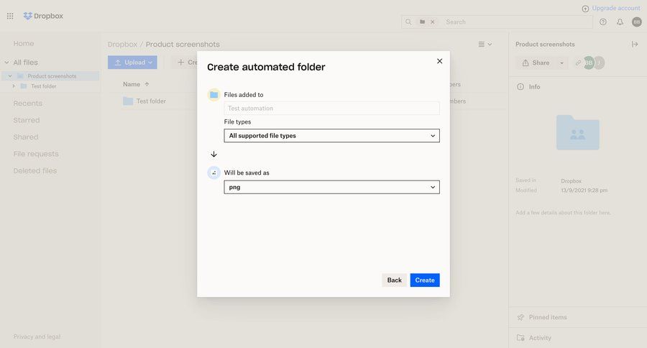Click the green BB member avatar

coord(588,63)
